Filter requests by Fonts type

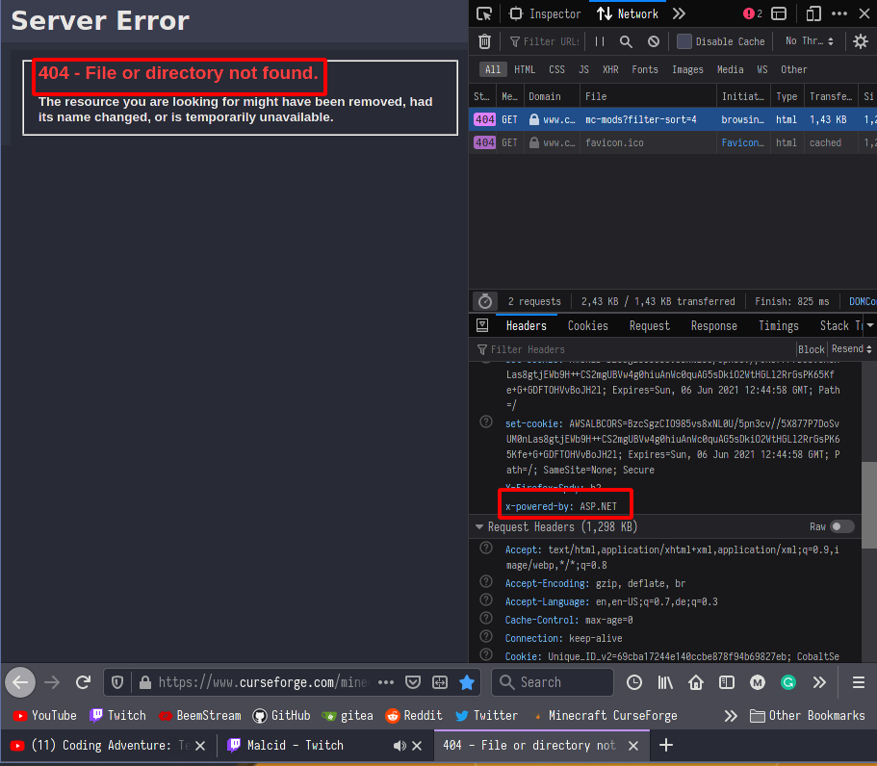645,69
